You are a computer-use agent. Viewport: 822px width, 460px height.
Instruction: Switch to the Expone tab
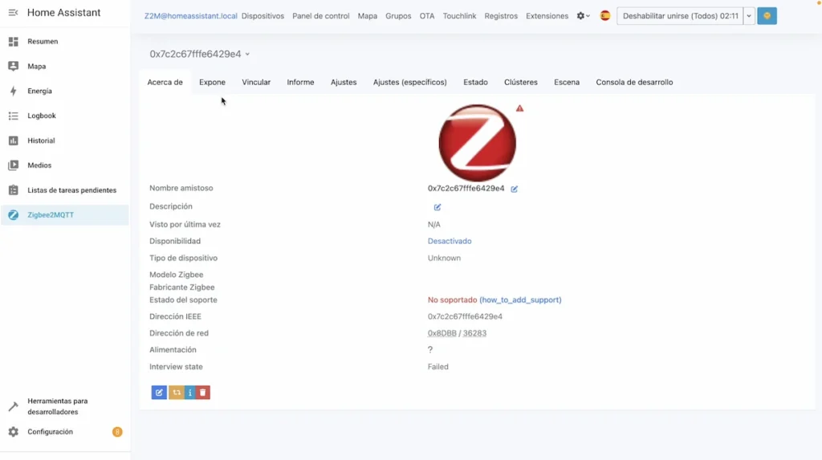[212, 82]
